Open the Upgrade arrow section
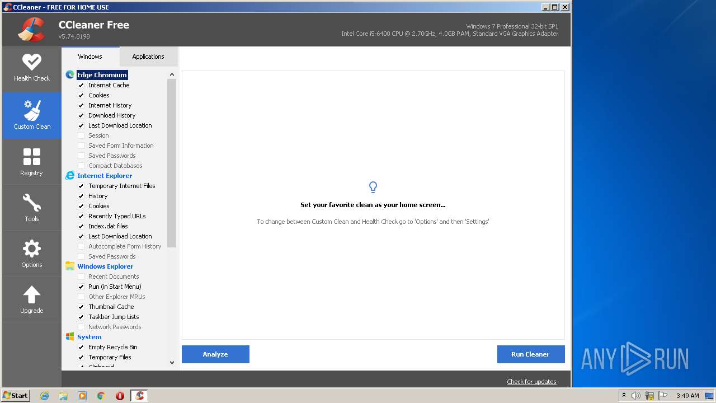Screen dimensions: 716x403 click(x=32, y=299)
